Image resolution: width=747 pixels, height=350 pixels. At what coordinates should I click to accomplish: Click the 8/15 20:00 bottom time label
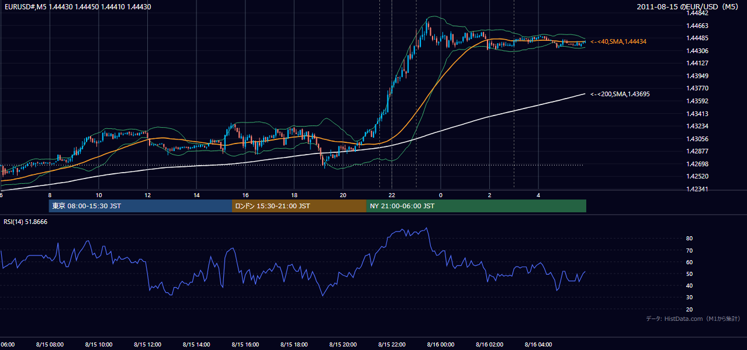point(343,344)
